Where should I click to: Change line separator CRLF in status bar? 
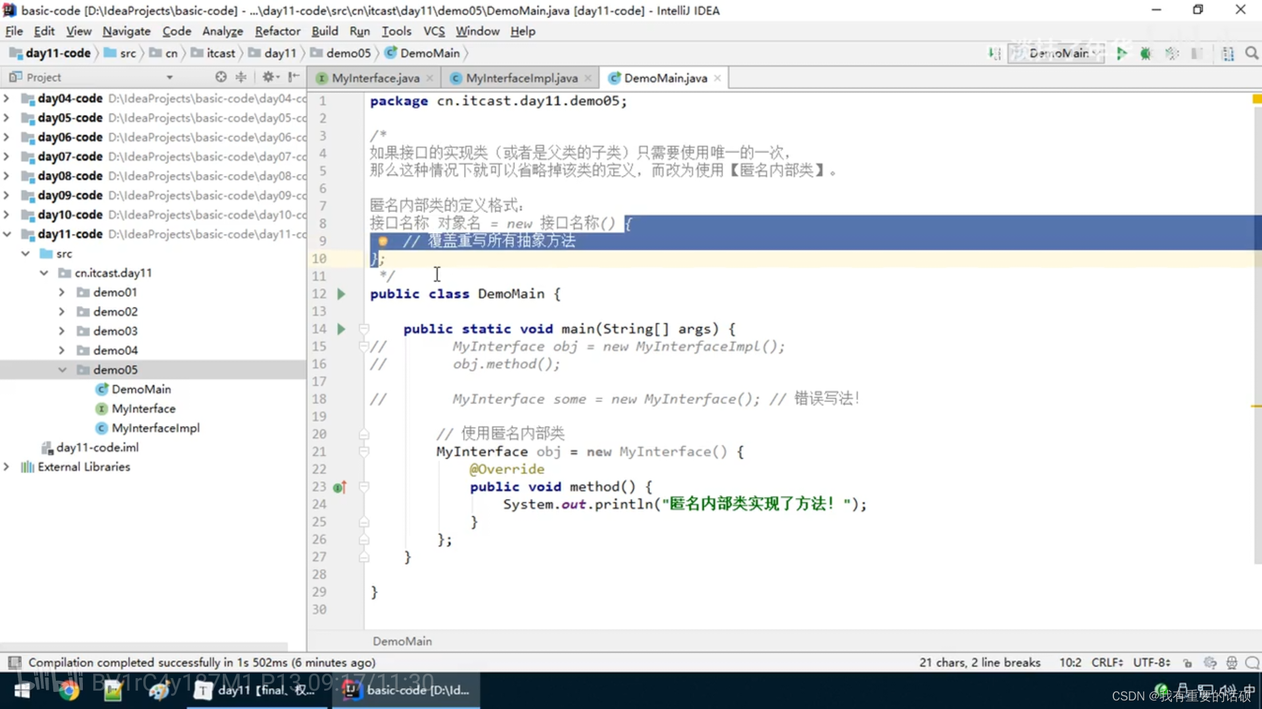1107,662
